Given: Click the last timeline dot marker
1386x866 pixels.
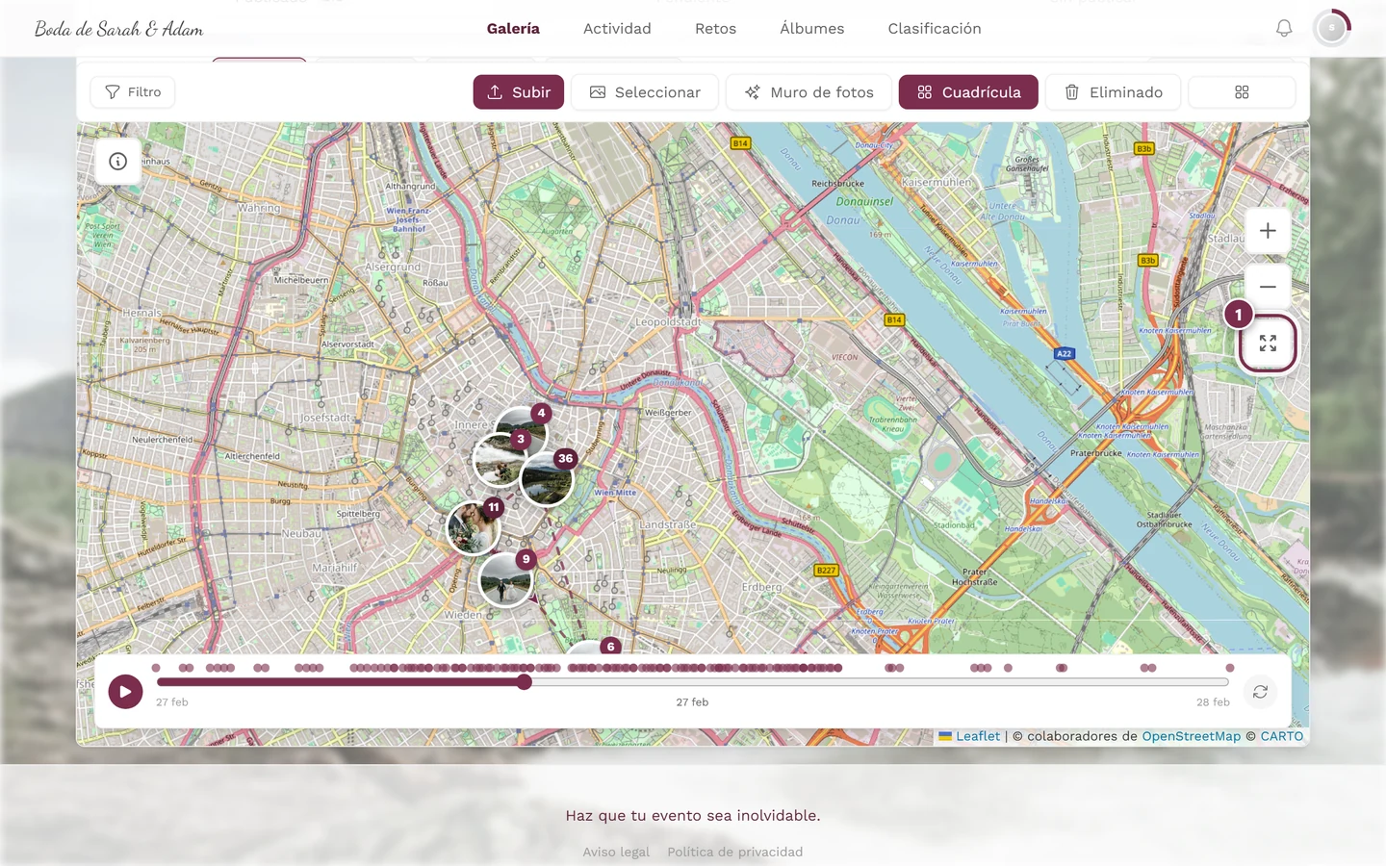Looking at the screenshot, I should (x=1229, y=668).
